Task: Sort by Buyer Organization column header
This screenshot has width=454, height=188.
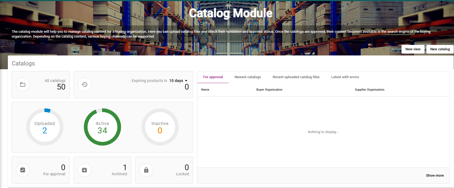Action: pos(269,90)
